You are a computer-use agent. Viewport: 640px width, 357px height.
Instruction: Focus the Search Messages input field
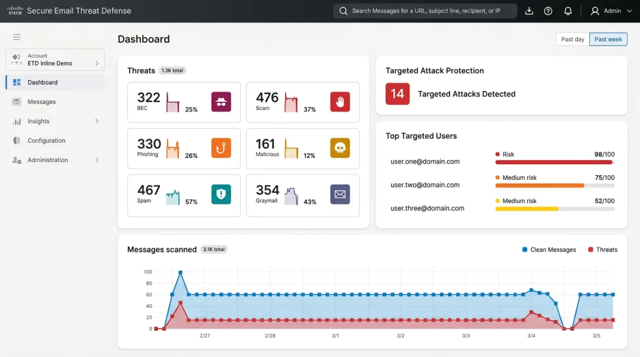(x=425, y=11)
